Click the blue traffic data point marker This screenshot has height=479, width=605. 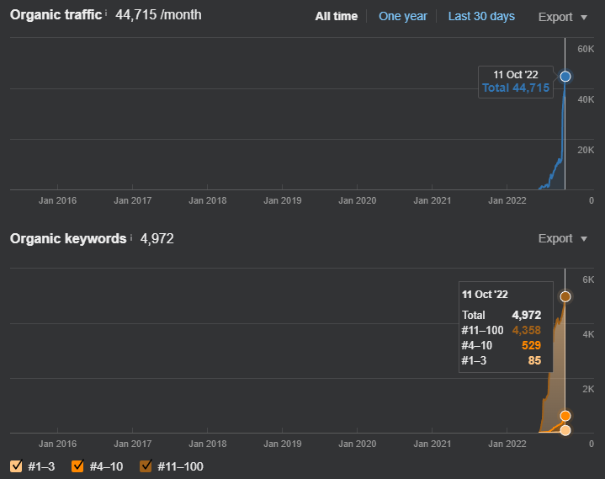[565, 77]
